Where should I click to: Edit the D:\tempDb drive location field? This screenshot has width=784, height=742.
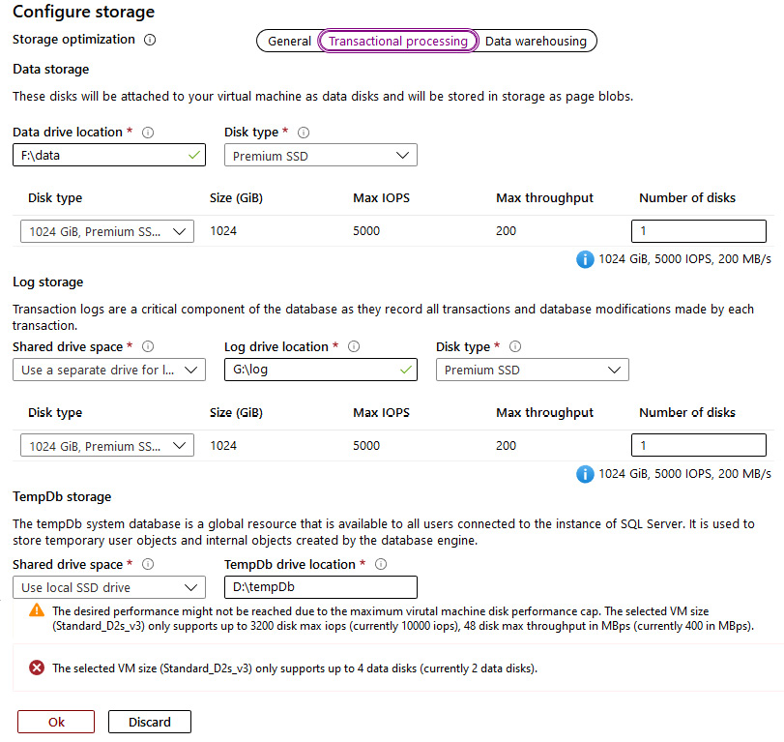pos(321,587)
